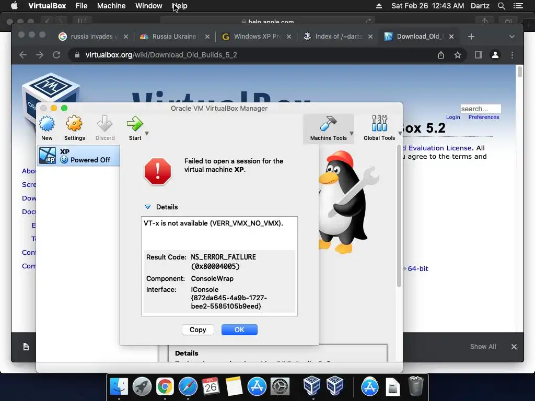Open Trash from the Dock

(415, 386)
